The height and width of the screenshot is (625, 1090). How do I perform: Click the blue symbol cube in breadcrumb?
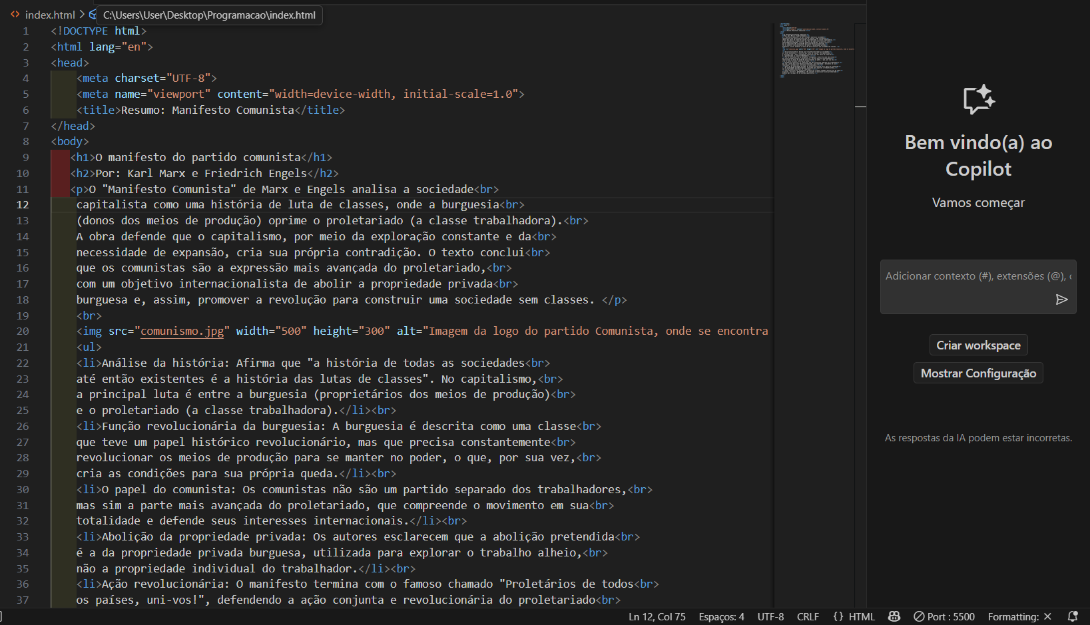click(x=93, y=15)
